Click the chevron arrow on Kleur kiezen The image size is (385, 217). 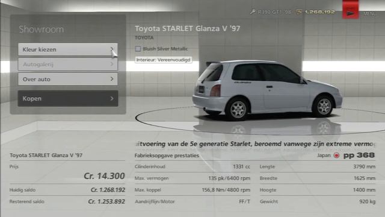tap(112, 49)
